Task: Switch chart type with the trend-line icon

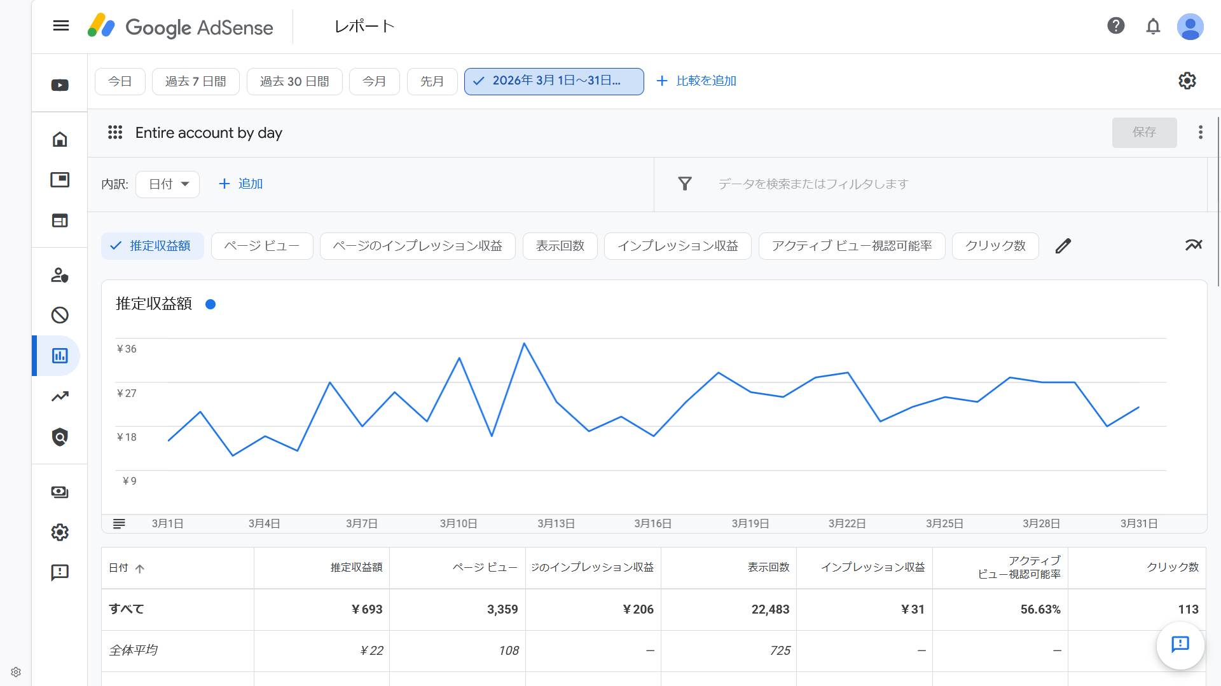Action: tap(1194, 245)
